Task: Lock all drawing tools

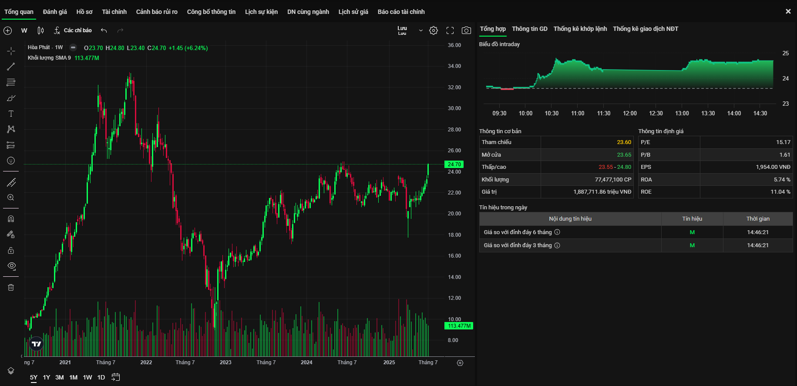Action: click(x=11, y=250)
